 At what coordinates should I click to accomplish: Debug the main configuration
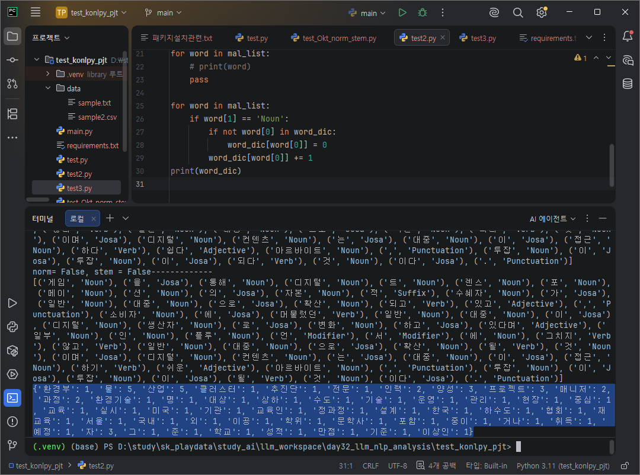point(423,12)
